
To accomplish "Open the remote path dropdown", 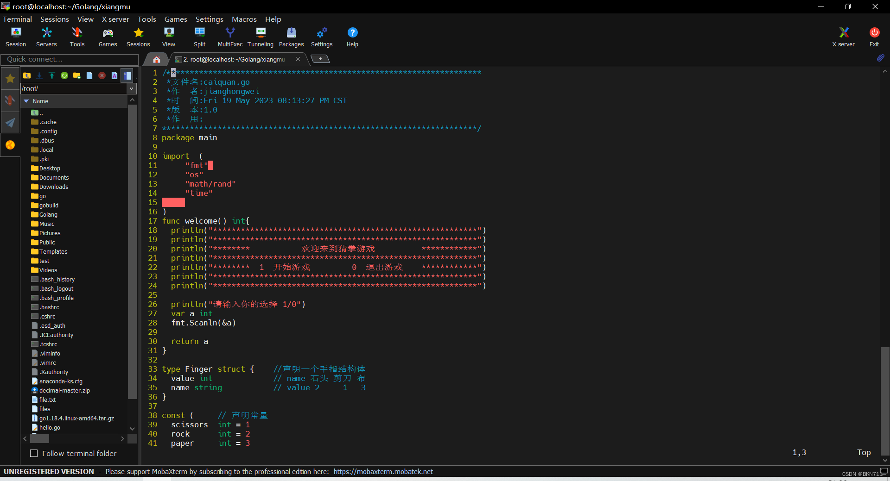I will [132, 88].
